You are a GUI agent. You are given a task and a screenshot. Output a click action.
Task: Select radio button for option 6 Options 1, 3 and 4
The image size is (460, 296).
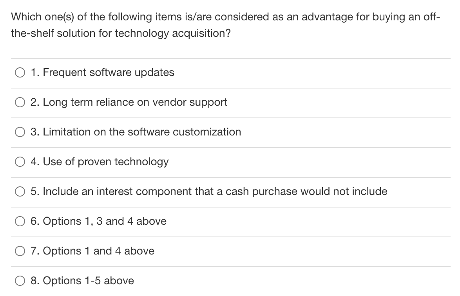20,221
